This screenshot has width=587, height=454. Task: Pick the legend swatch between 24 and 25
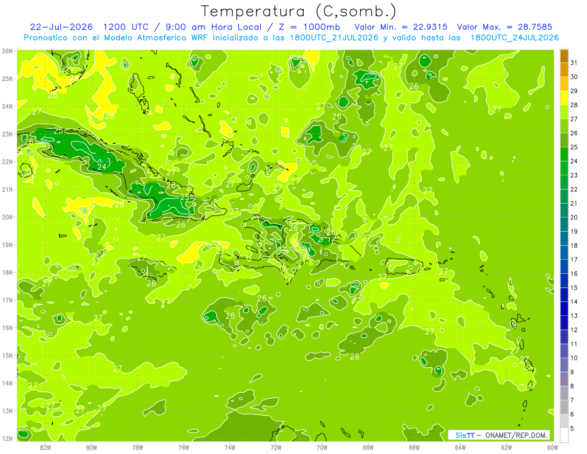(564, 154)
